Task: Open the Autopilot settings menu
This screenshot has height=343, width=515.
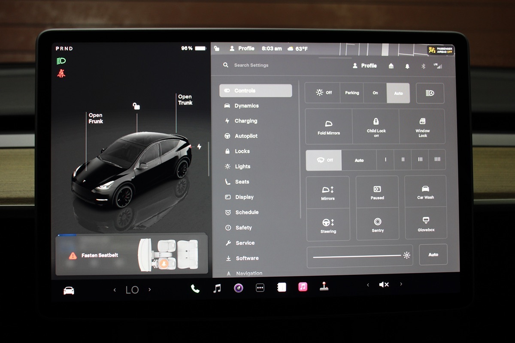Action: [x=246, y=136]
